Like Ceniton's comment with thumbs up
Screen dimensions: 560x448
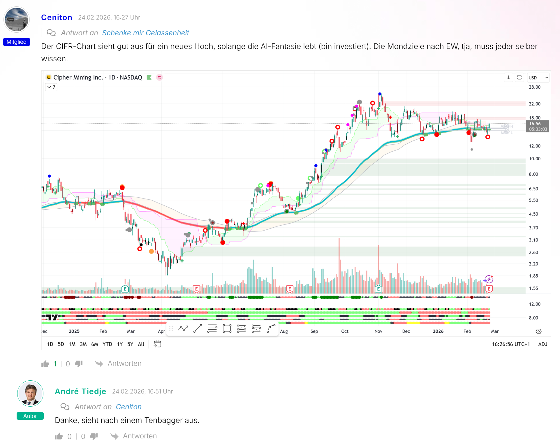coord(45,363)
